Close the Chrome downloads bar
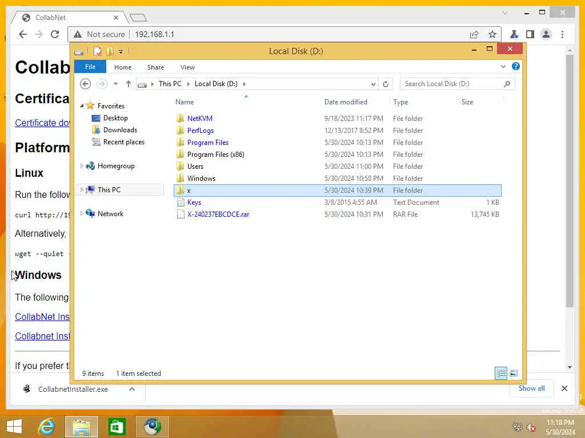The image size is (585, 438). [564, 388]
